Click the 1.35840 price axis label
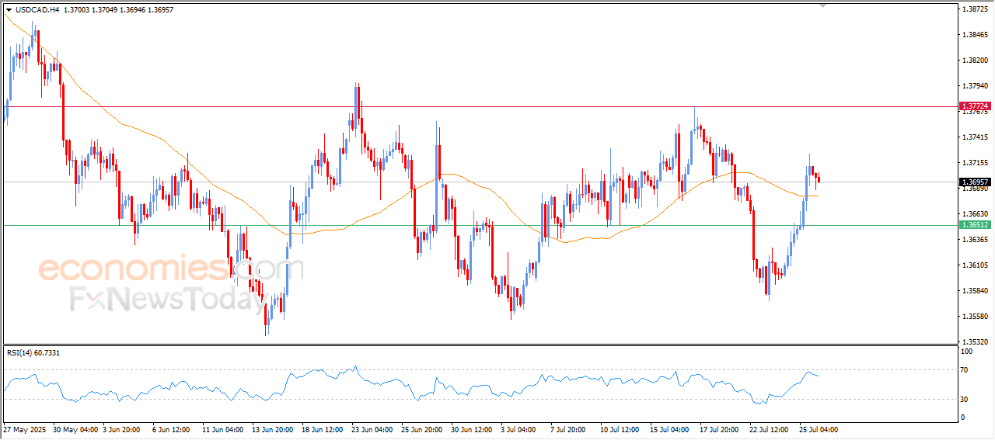 (x=975, y=291)
